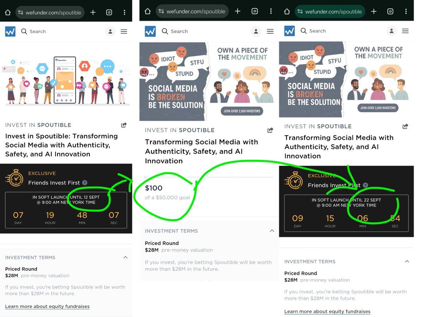Screen dimensions: 423x317
Task: Click 'Join over 2,000 investors' badge, middle screenshot
Action: [x=242, y=111]
